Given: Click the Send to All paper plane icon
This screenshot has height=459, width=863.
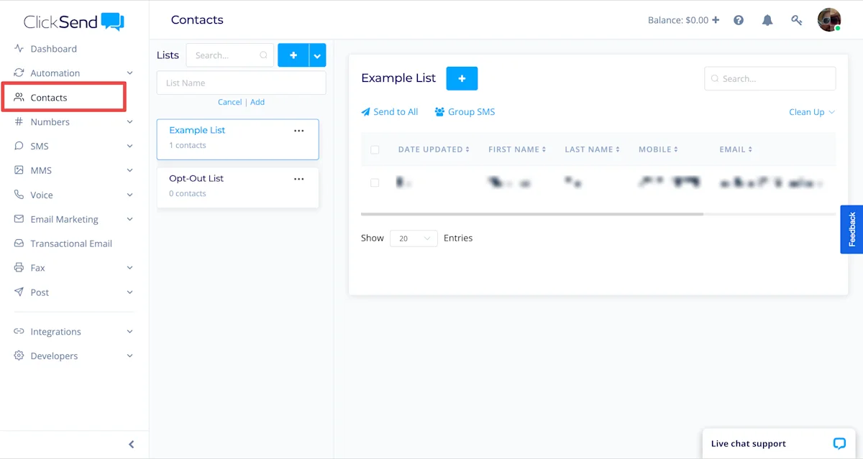Looking at the screenshot, I should [366, 111].
